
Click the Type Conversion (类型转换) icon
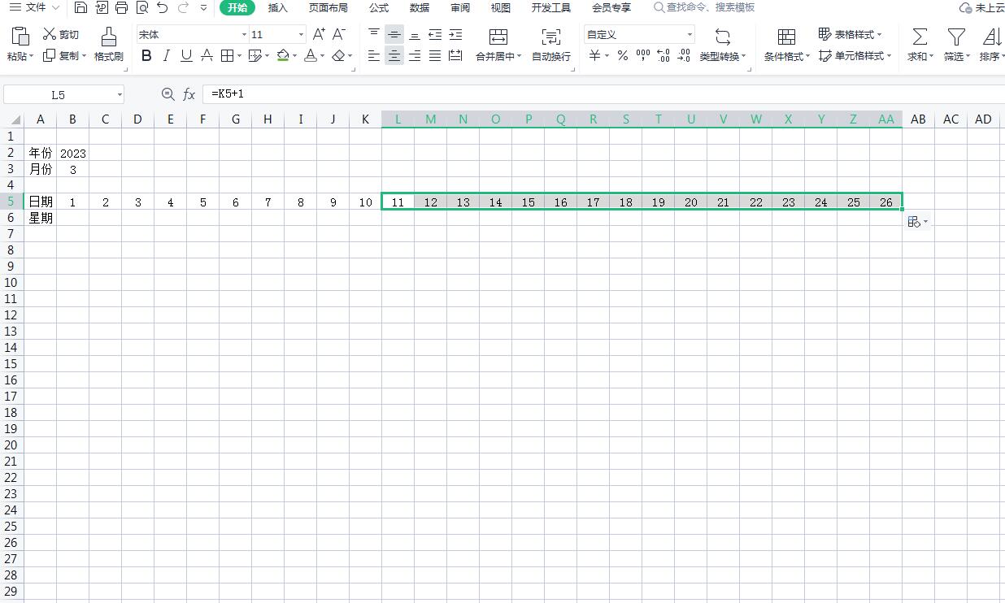[x=722, y=37]
